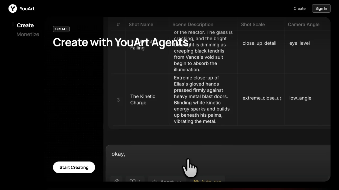Select the Create tab in sidebar

[25, 25]
